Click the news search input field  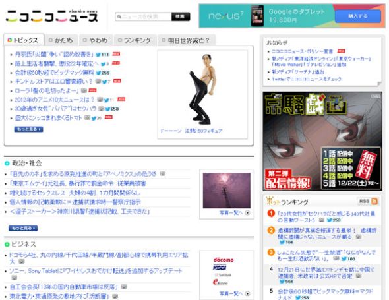click(x=143, y=16)
